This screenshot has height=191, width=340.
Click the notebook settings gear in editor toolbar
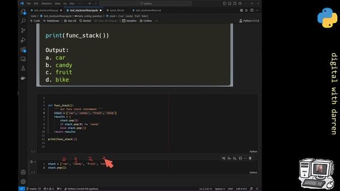tap(241, 11)
